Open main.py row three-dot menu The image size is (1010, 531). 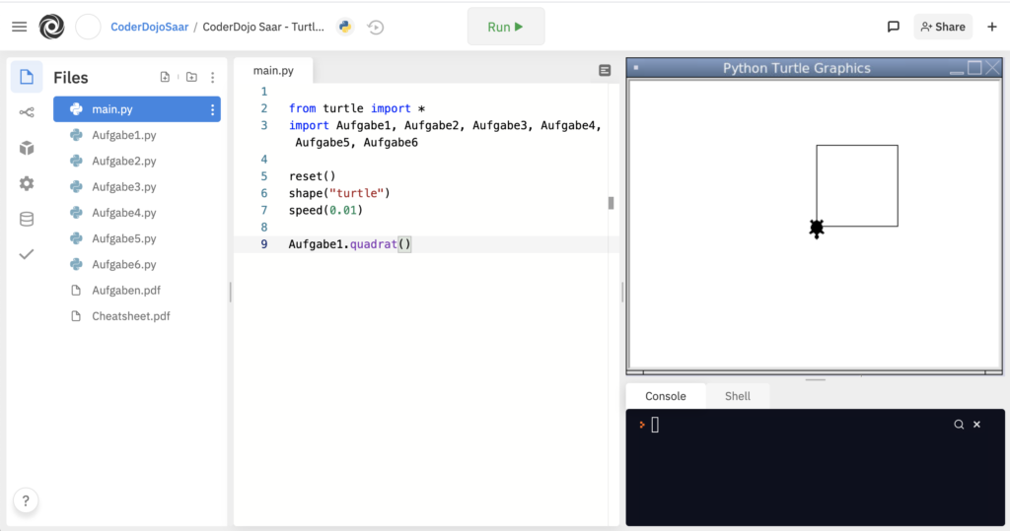pos(213,110)
